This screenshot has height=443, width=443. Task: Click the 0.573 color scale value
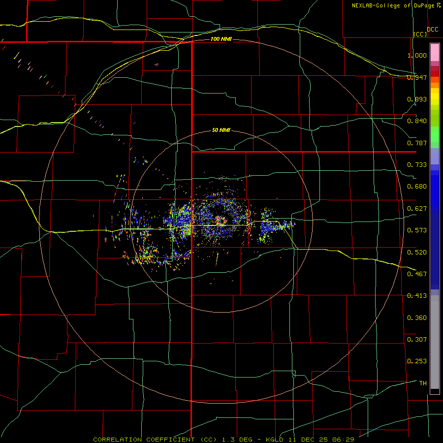(x=417, y=230)
